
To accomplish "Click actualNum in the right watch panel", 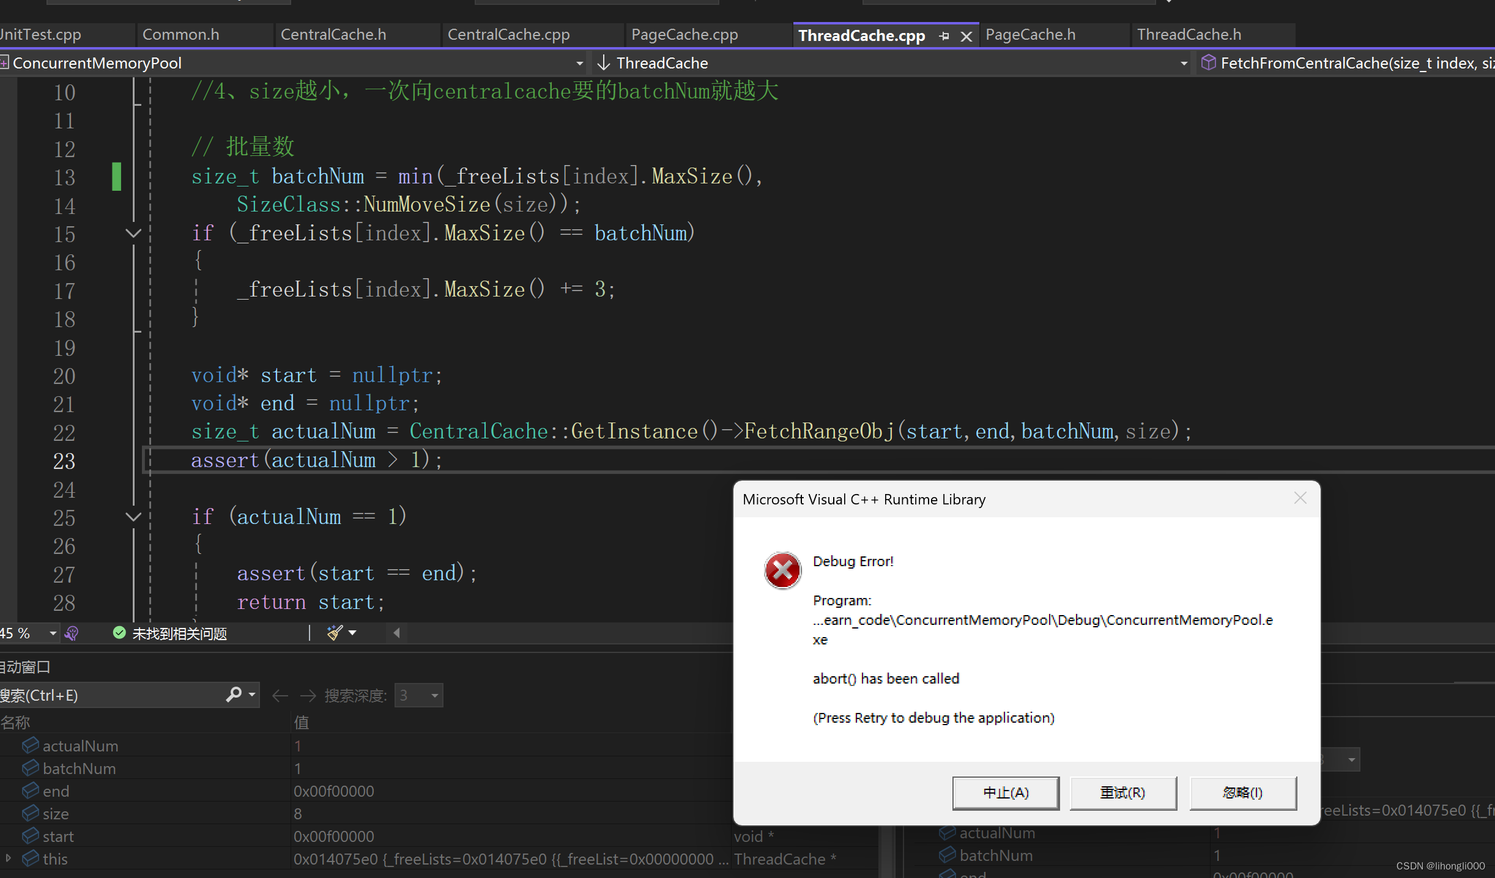I will click(x=997, y=833).
